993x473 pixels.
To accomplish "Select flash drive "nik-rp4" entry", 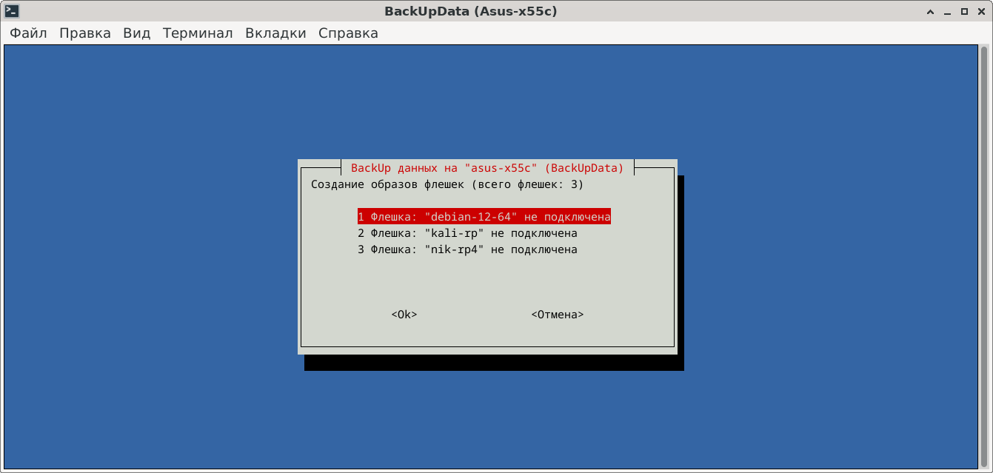I will (467, 249).
